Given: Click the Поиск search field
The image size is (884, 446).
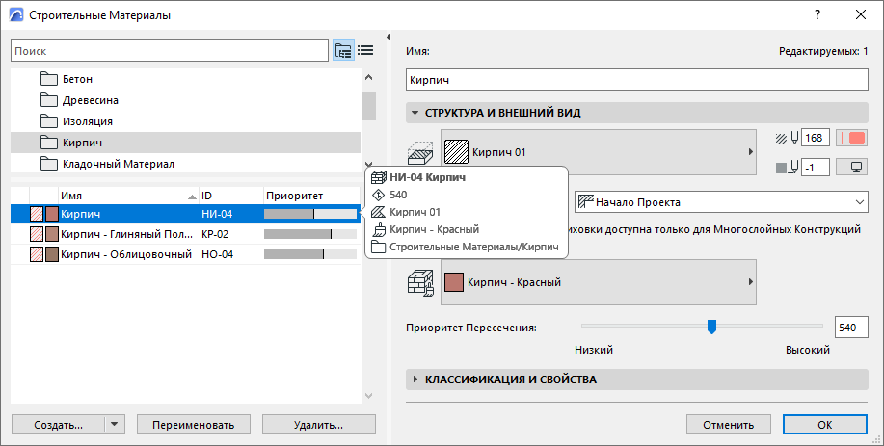Looking at the screenshot, I should pos(170,50).
